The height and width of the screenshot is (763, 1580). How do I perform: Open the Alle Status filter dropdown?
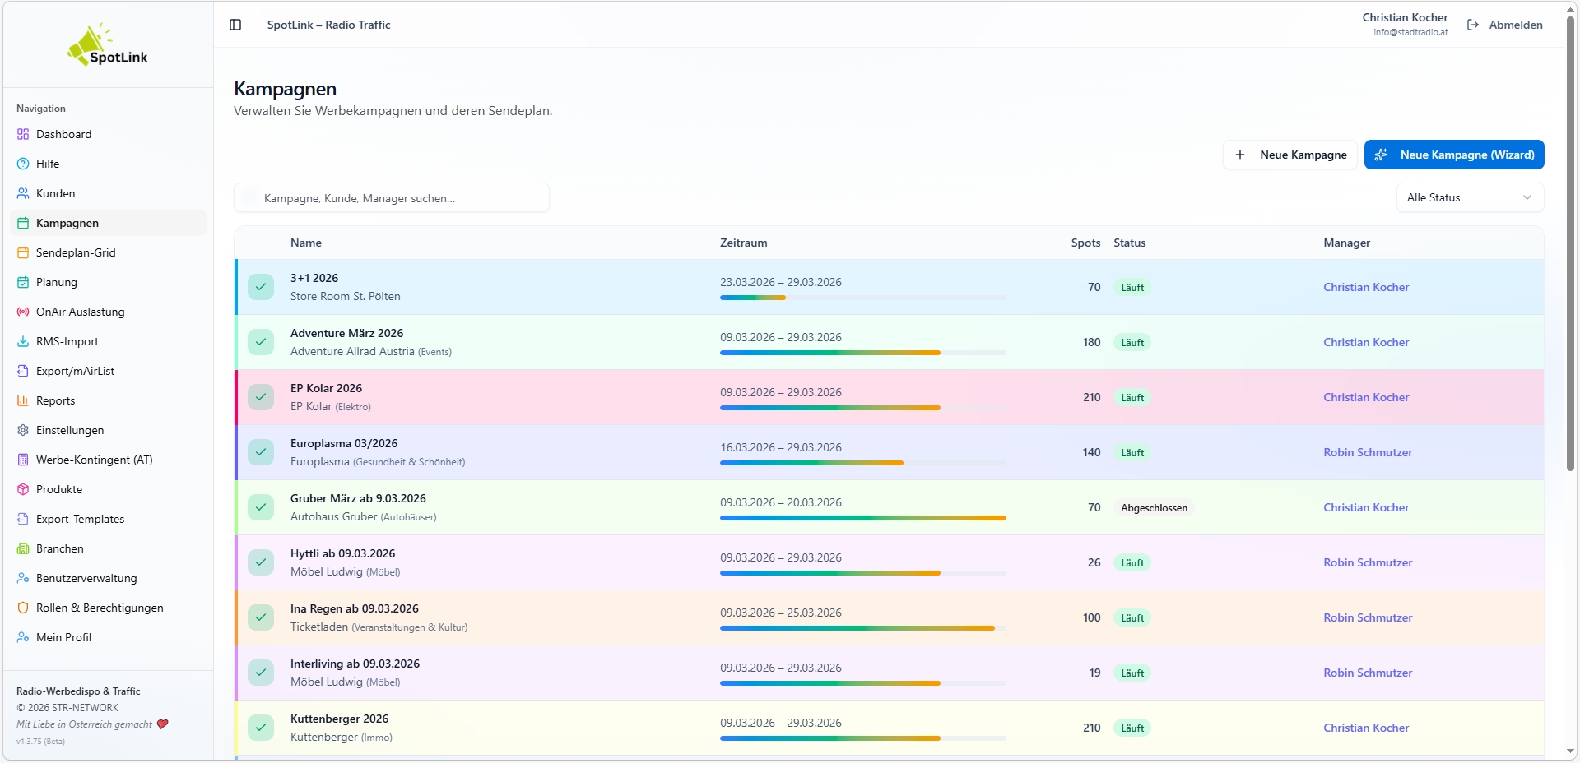1469,197
